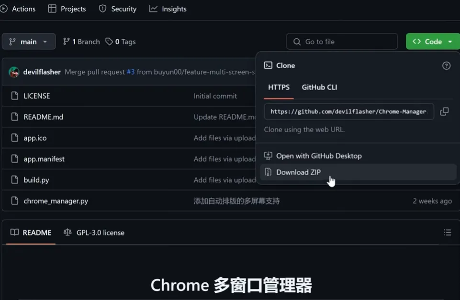Copy the repository clone URL

click(x=444, y=111)
